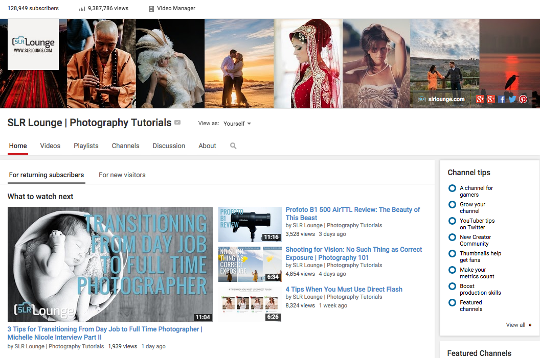
Task: Click circle icon beside 'A channel for gamers'
Action: 452,188
